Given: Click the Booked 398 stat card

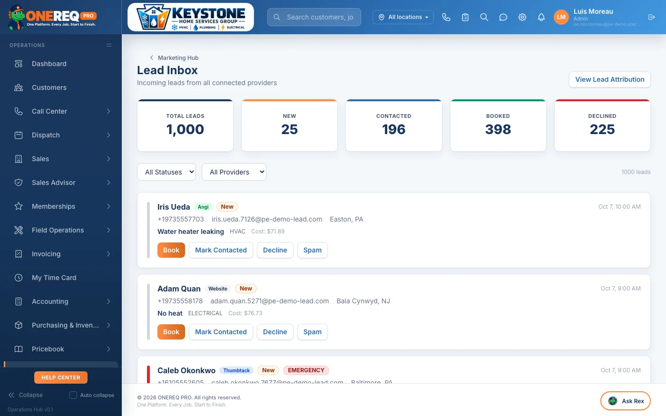Looking at the screenshot, I should [498, 126].
